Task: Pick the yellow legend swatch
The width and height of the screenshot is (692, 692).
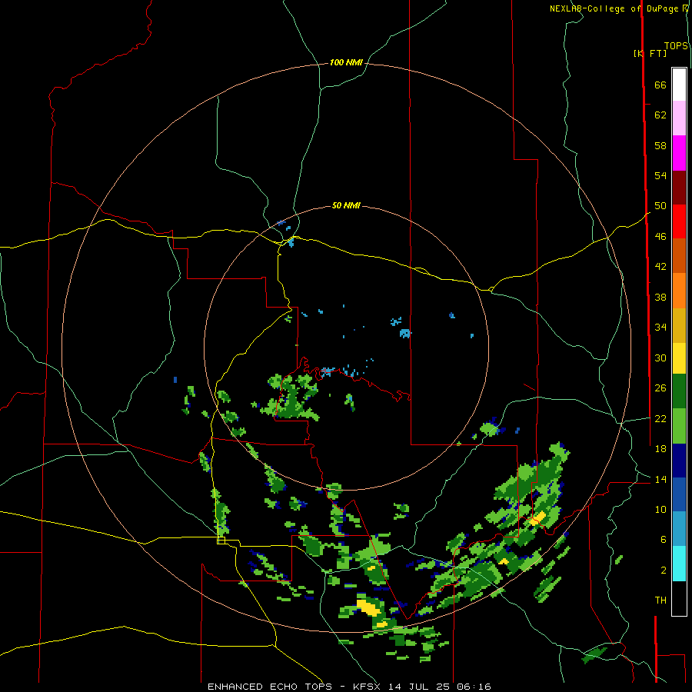Action: (679, 358)
